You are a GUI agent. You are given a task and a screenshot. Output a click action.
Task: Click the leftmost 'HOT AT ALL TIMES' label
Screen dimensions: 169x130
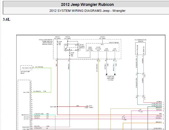click(57, 38)
